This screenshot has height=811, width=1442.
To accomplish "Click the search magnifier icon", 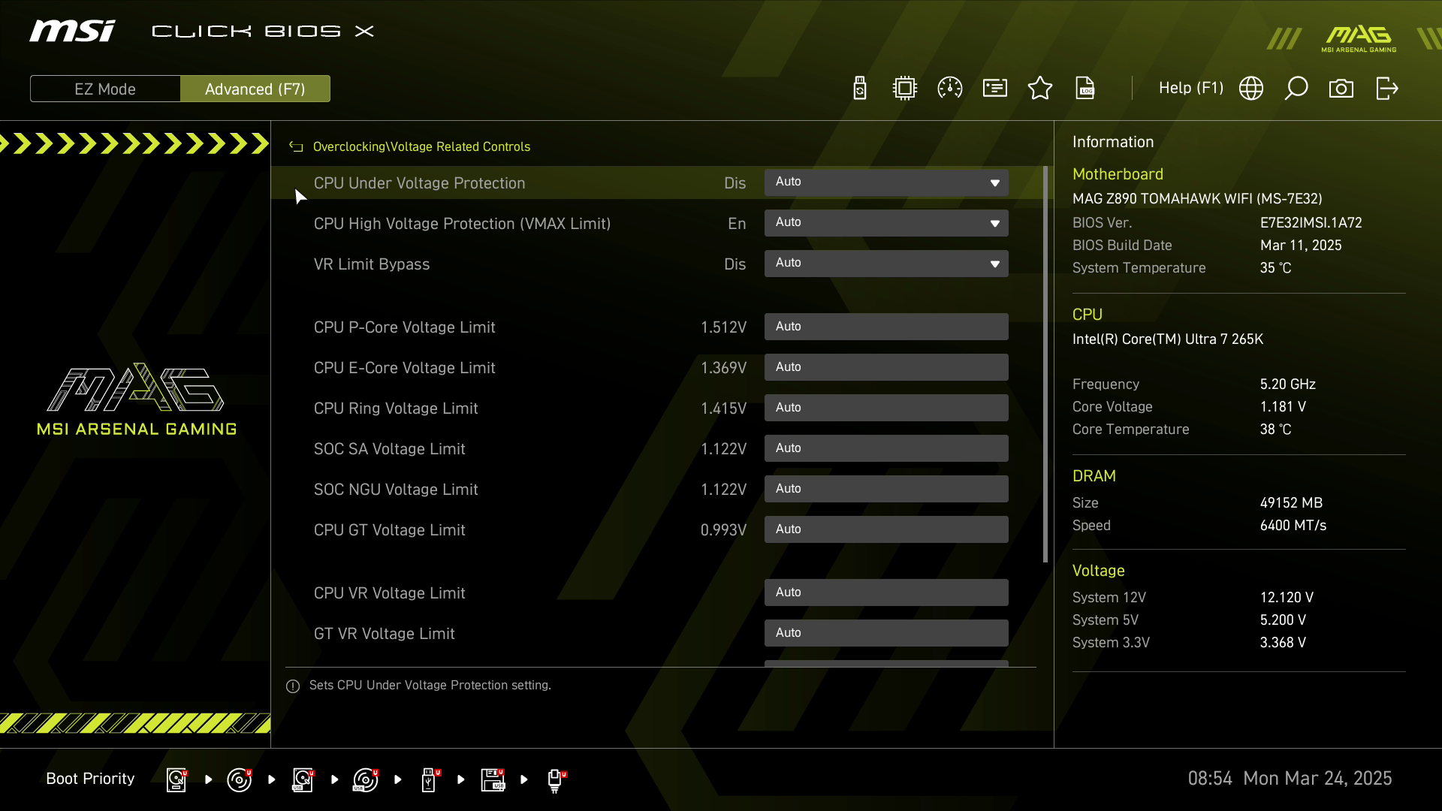I will click(x=1296, y=89).
